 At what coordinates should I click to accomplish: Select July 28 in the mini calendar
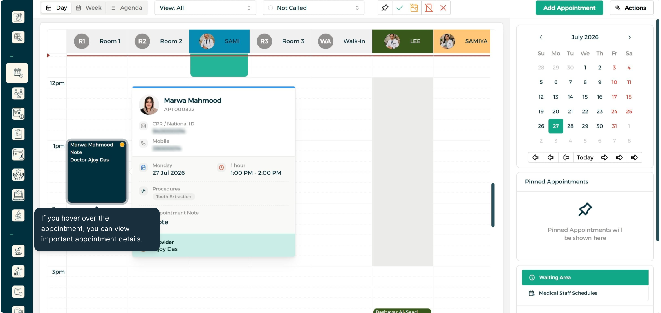point(570,126)
